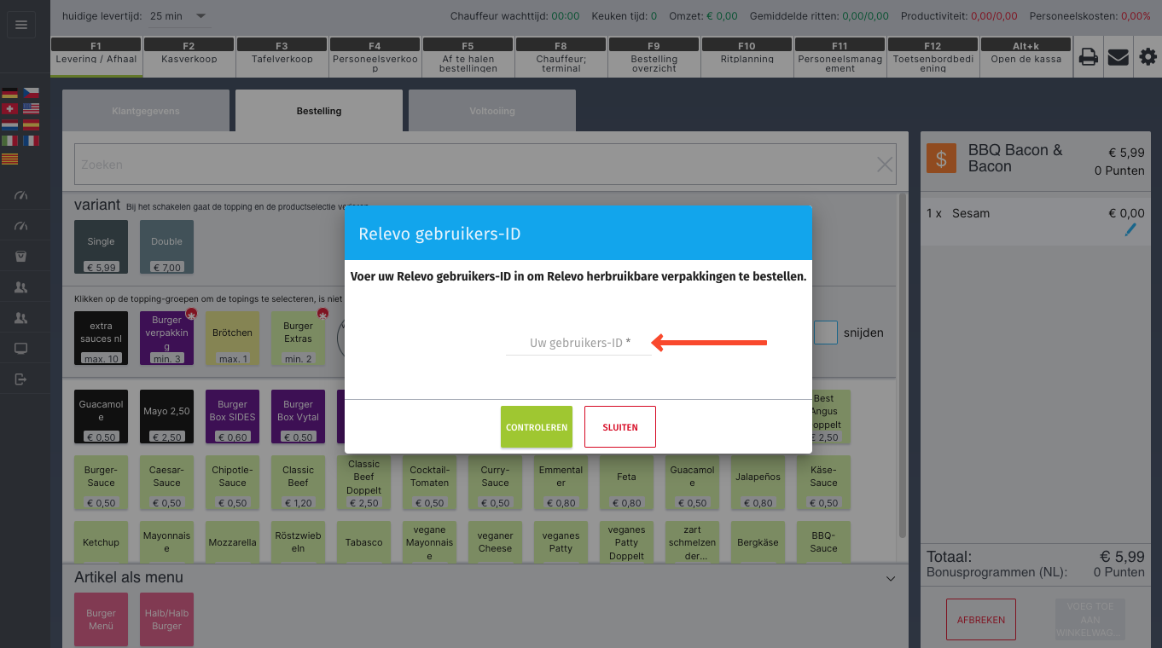Focus the Uw gebruikers-ID field
Viewport: 1162px width, 648px height.
pos(578,343)
